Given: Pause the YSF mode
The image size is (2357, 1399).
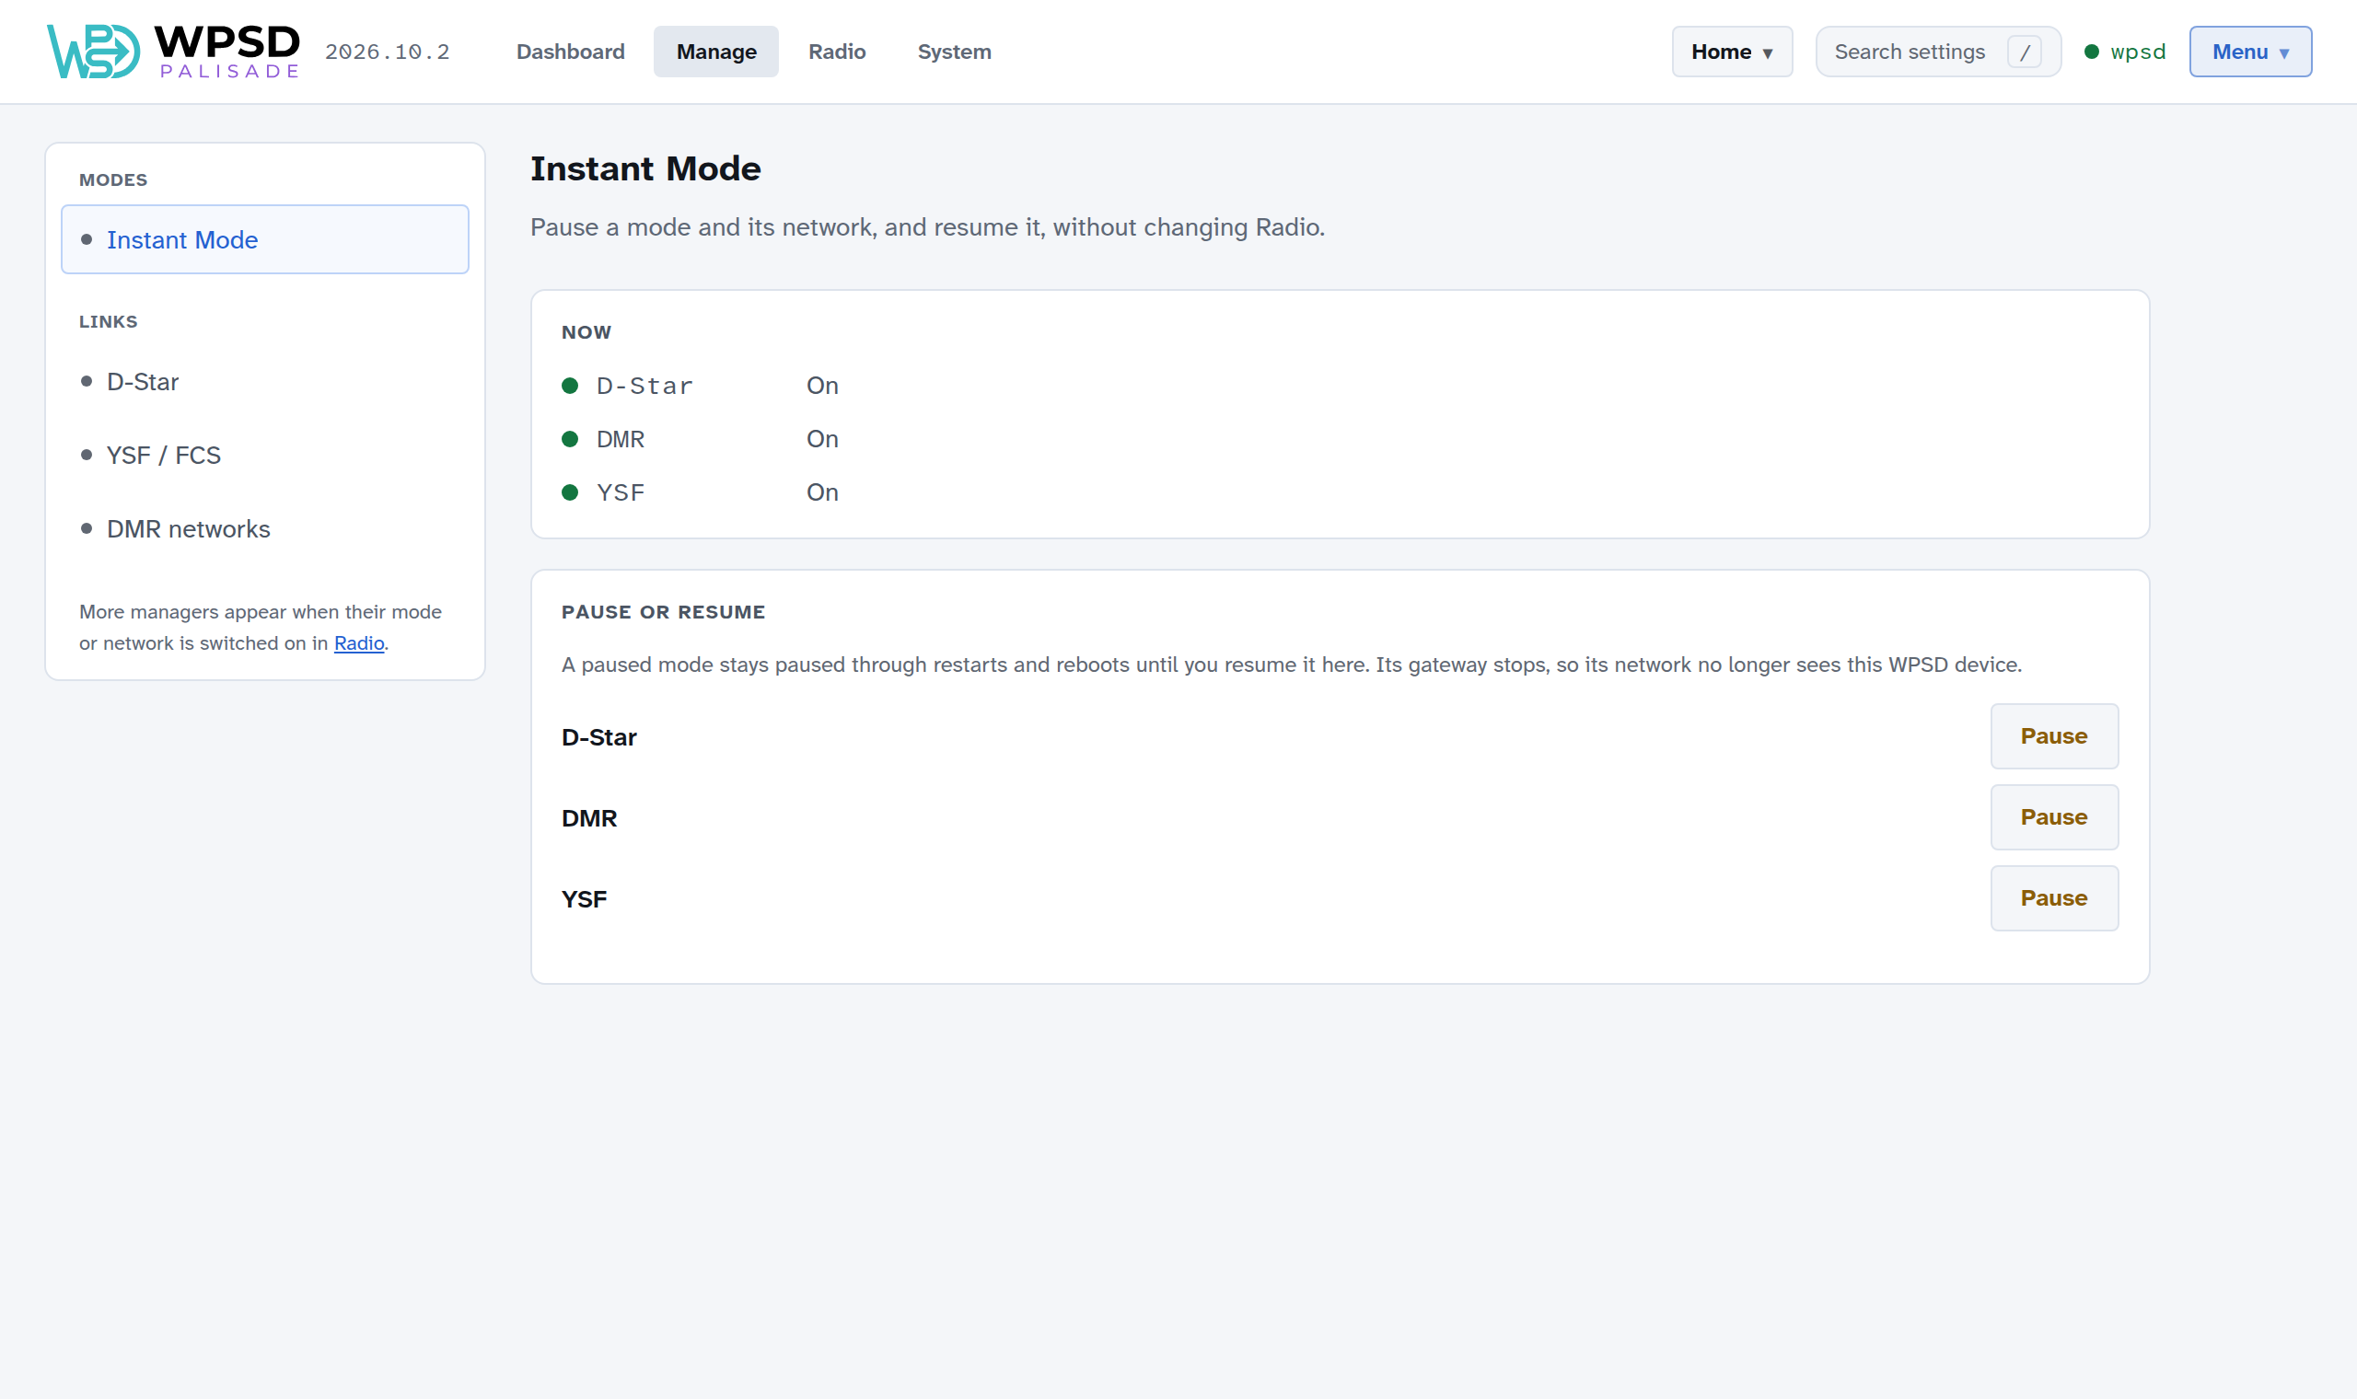Looking at the screenshot, I should (2054, 898).
